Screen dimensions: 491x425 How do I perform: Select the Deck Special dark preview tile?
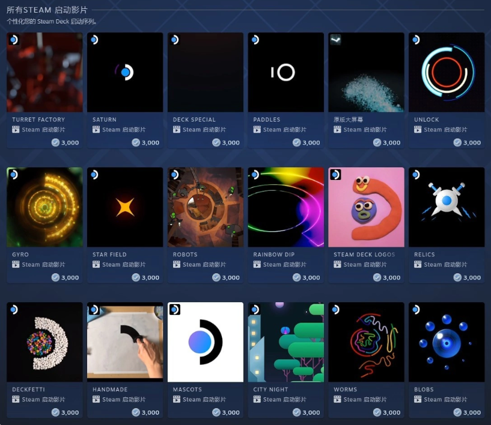click(x=206, y=72)
